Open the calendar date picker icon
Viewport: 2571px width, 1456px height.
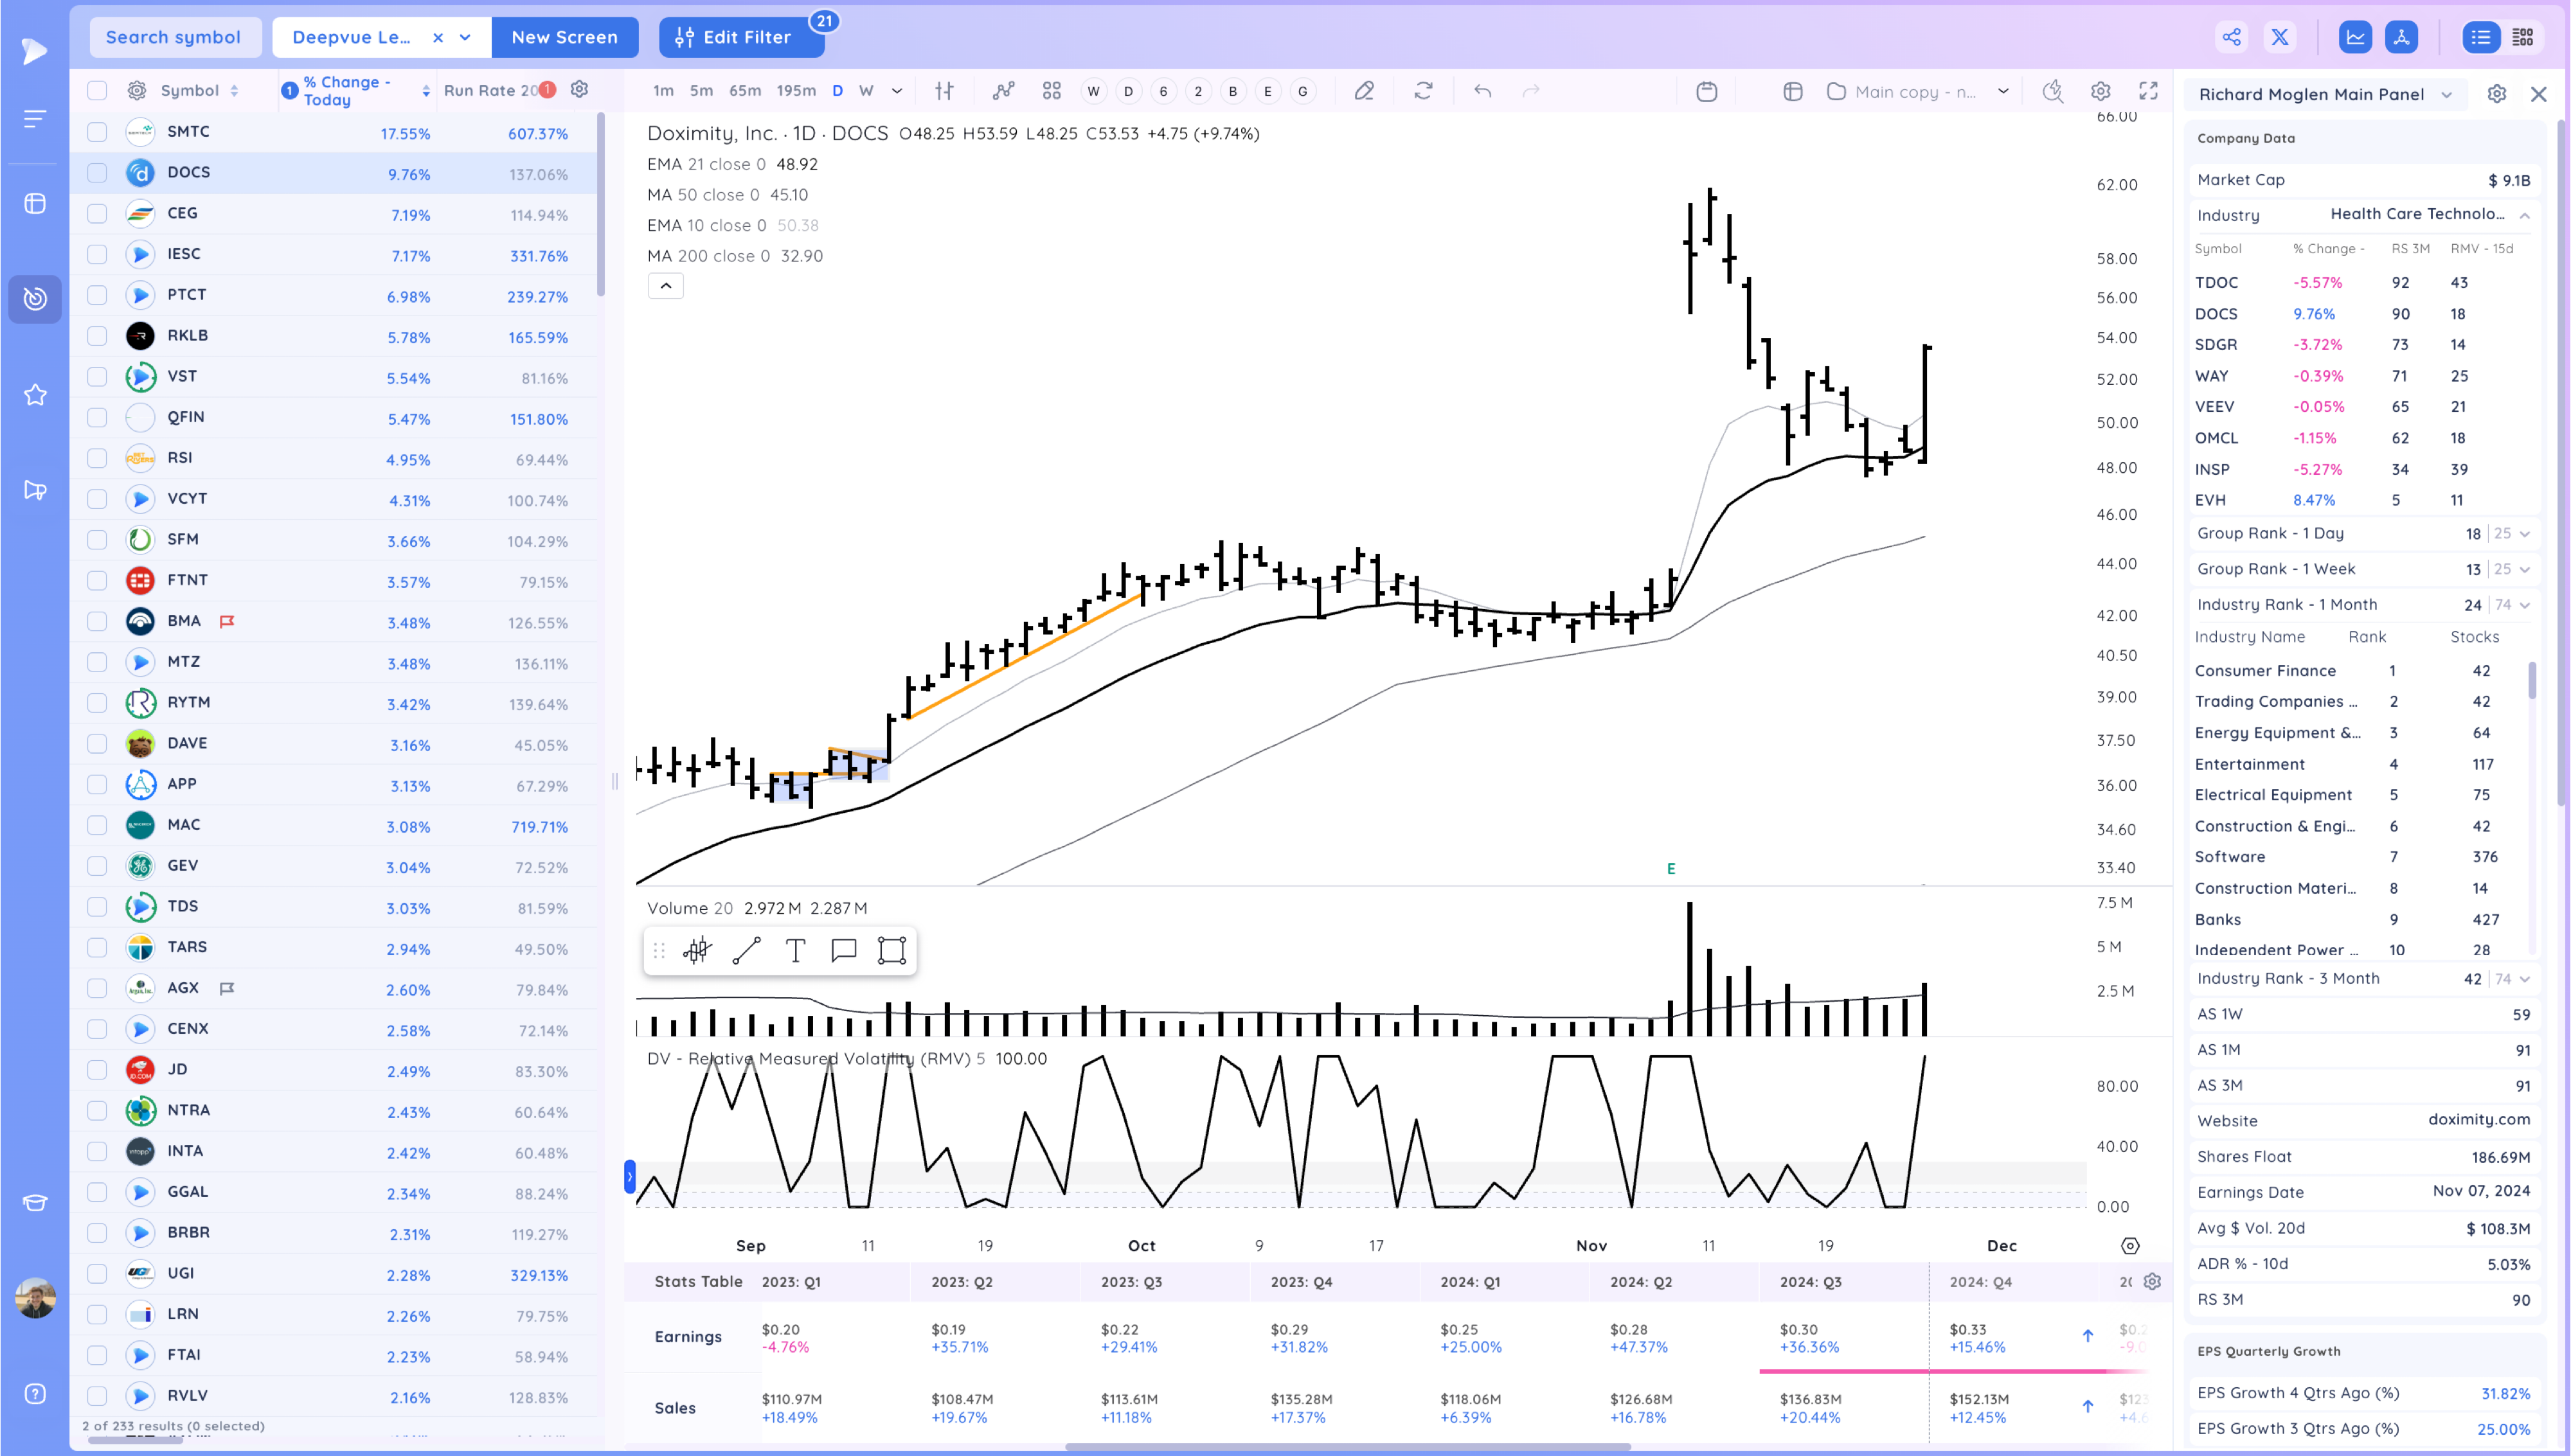click(x=1707, y=91)
